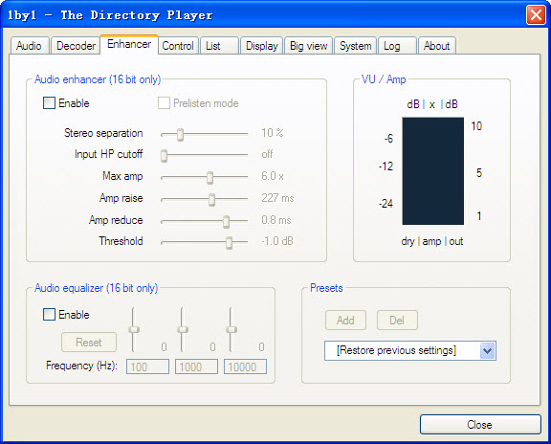Enable the Audio equalizer checkbox
Image resolution: width=551 pixels, height=444 pixels.
(49, 314)
